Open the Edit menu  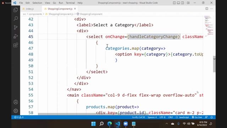point(28,3)
